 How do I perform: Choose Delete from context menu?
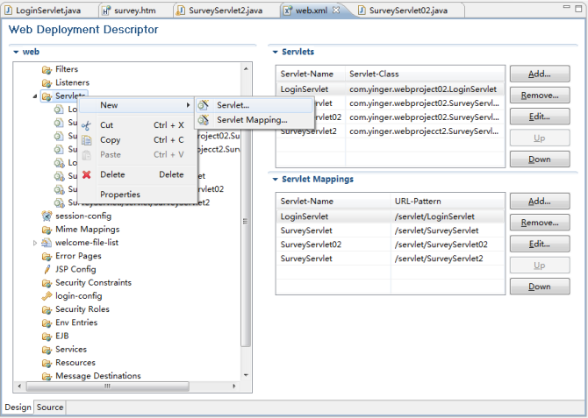click(x=137, y=174)
